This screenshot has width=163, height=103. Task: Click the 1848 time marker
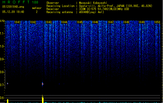126,22
